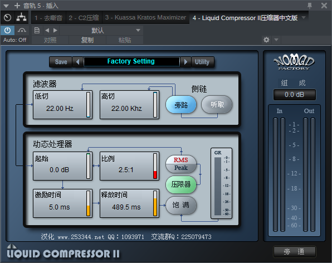The height and width of the screenshot is (263, 332).
Task: Open the Factory Setting preset display
Action: click(131, 62)
